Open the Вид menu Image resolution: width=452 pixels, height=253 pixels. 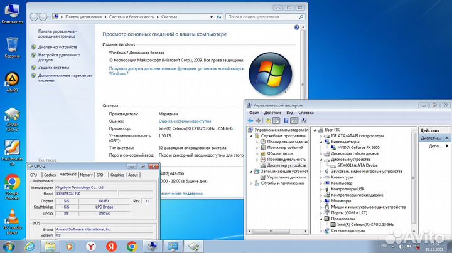click(289, 113)
